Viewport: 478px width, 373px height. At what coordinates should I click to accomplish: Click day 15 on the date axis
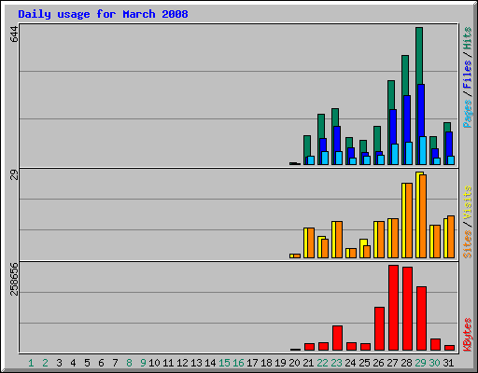[224, 363]
